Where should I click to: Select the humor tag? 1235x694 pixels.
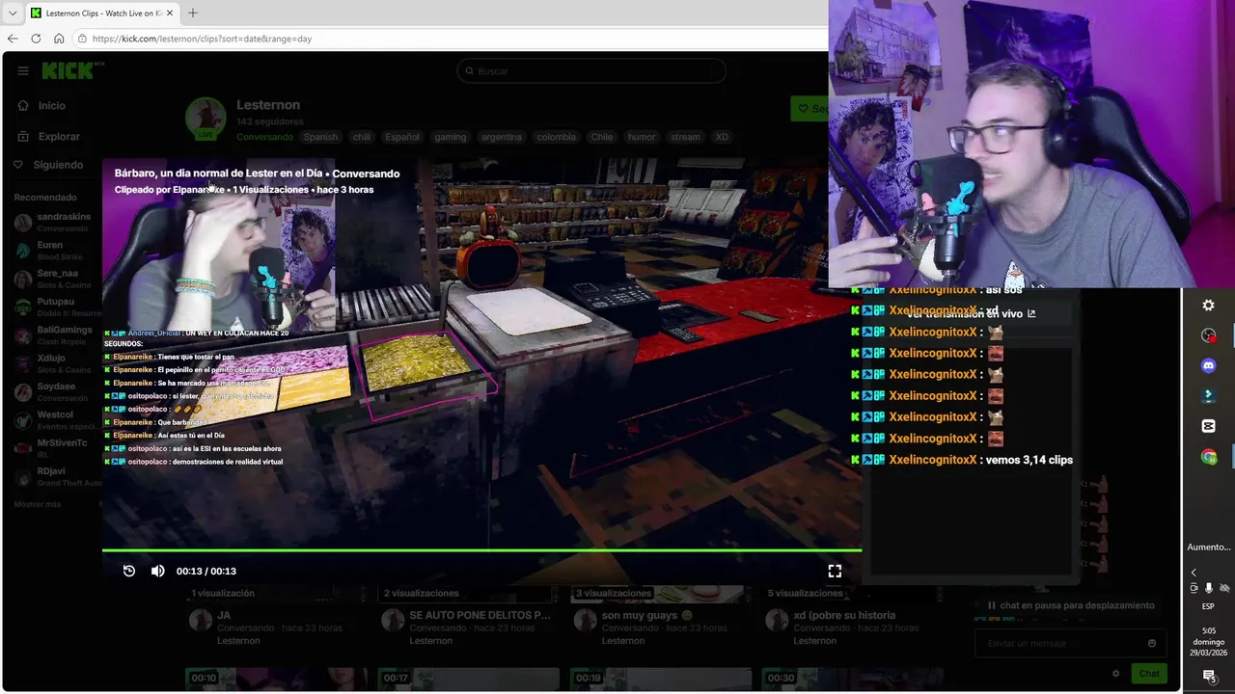click(x=641, y=137)
